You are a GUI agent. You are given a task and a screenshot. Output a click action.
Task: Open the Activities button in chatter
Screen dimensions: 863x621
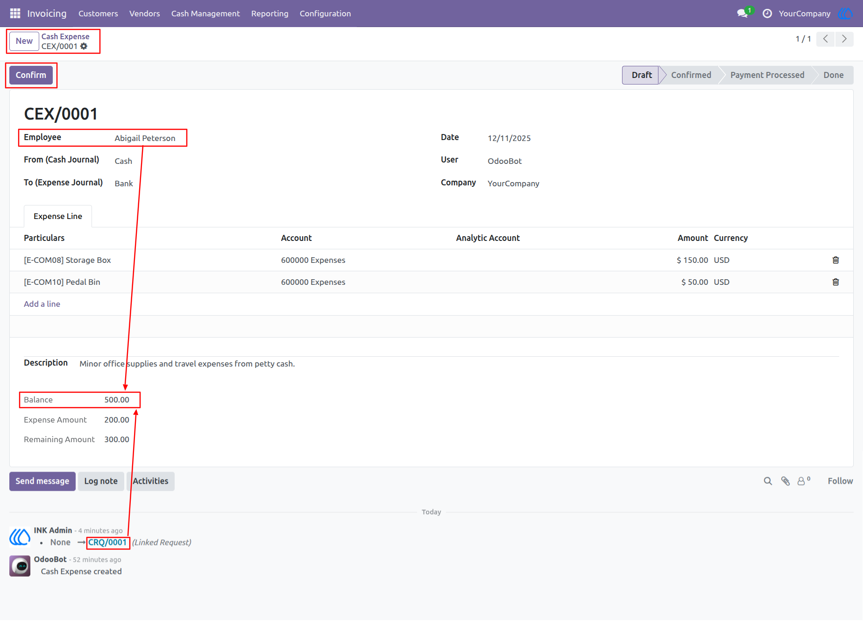(x=150, y=481)
